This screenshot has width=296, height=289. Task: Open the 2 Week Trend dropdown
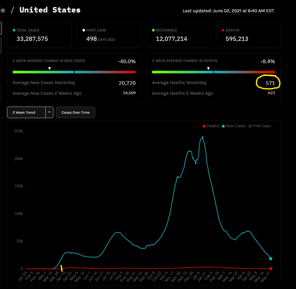click(x=26, y=113)
